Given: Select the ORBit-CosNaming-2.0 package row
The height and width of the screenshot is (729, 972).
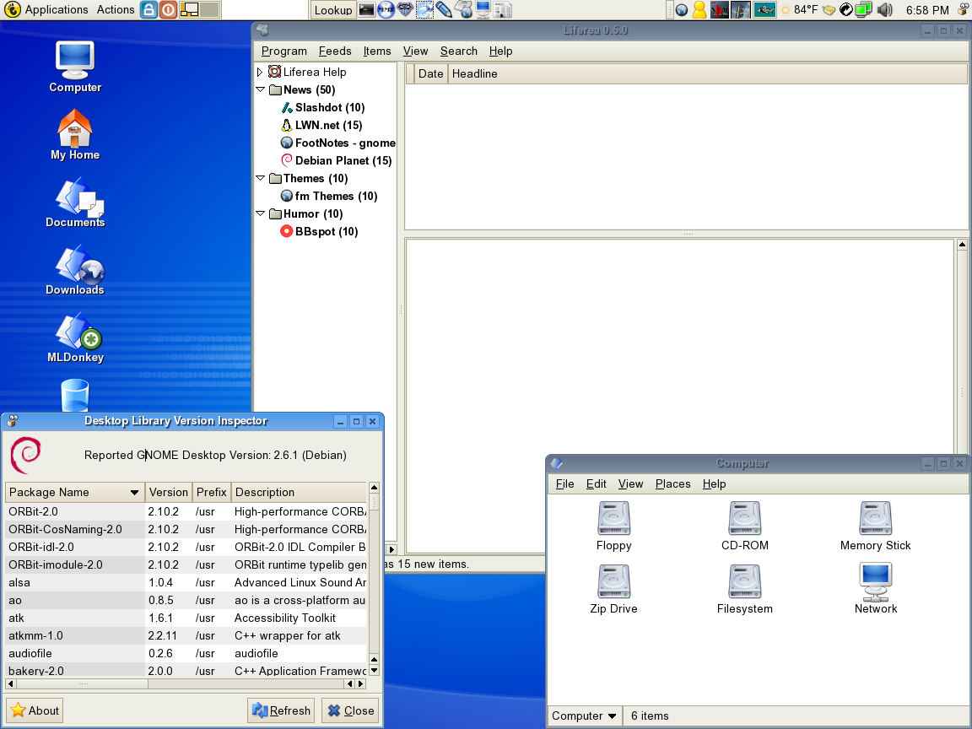Looking at the screenshot, I should pos(186,529).
